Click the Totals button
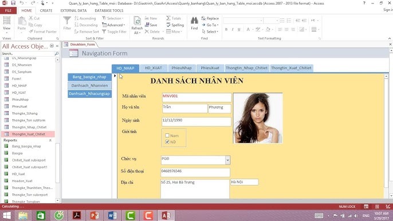The image size is (393, 221). tap(174, 18)
